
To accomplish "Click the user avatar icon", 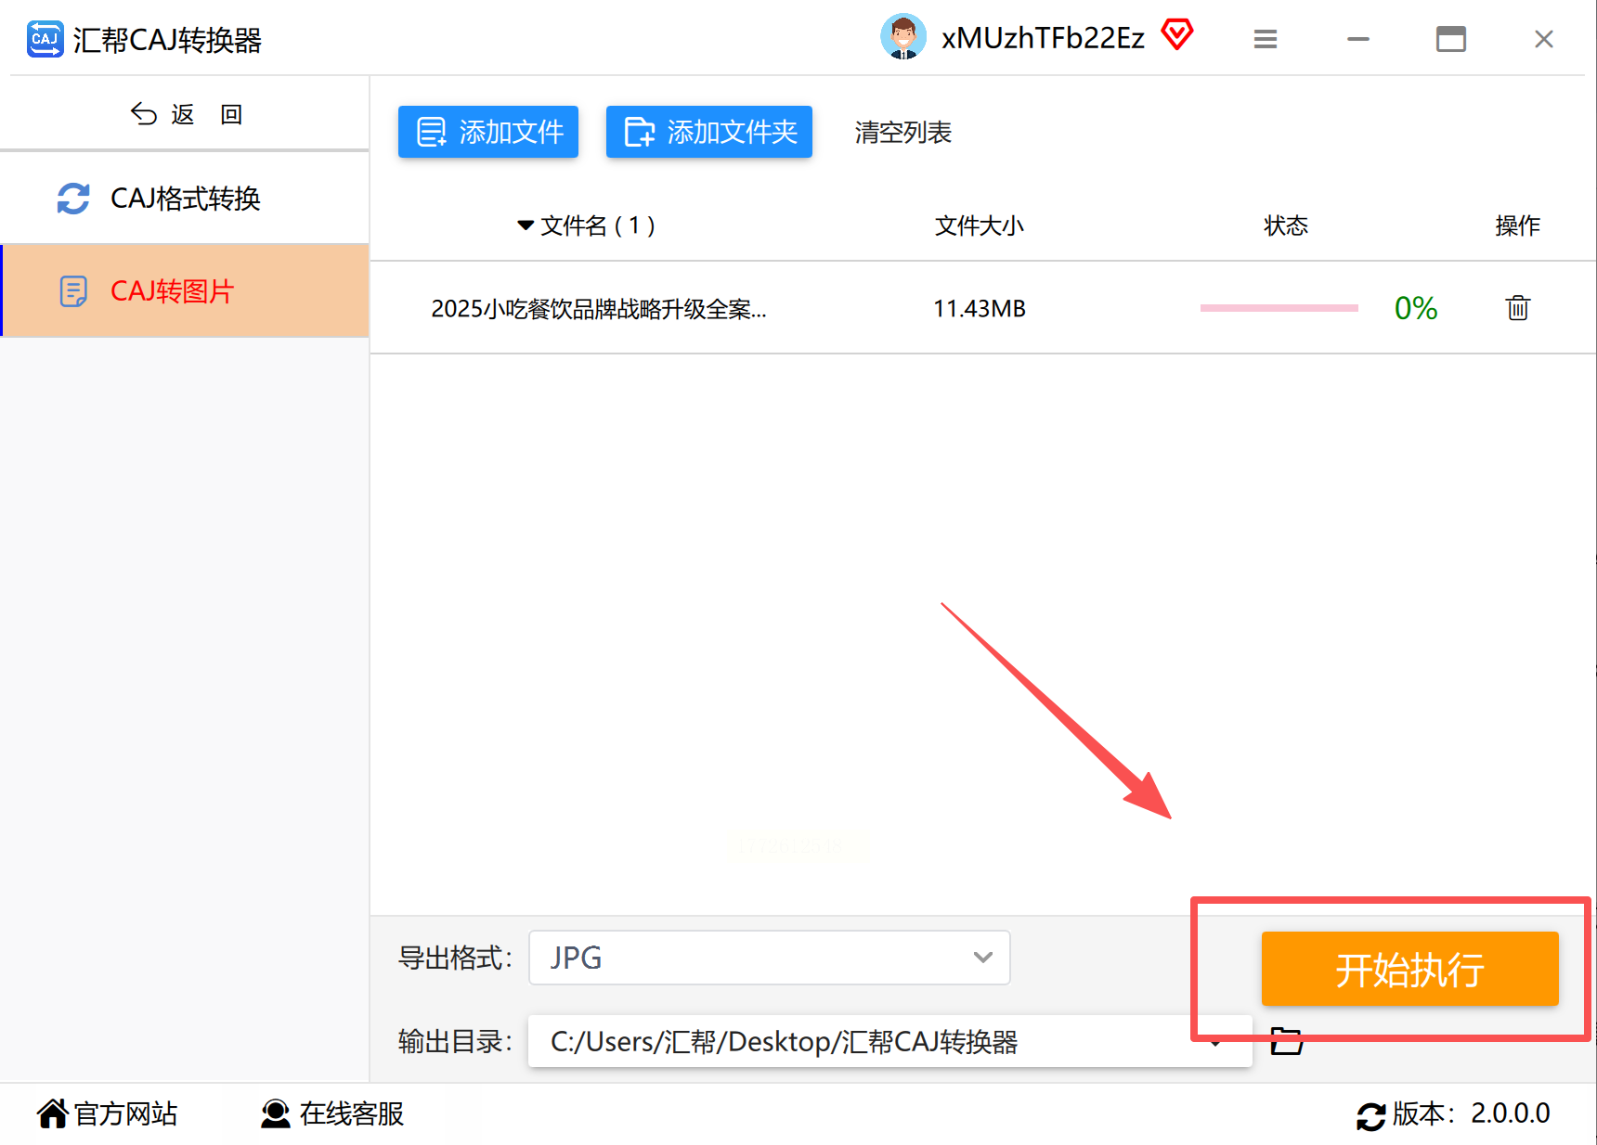I will pyautogui.click(x=902, y=37).
